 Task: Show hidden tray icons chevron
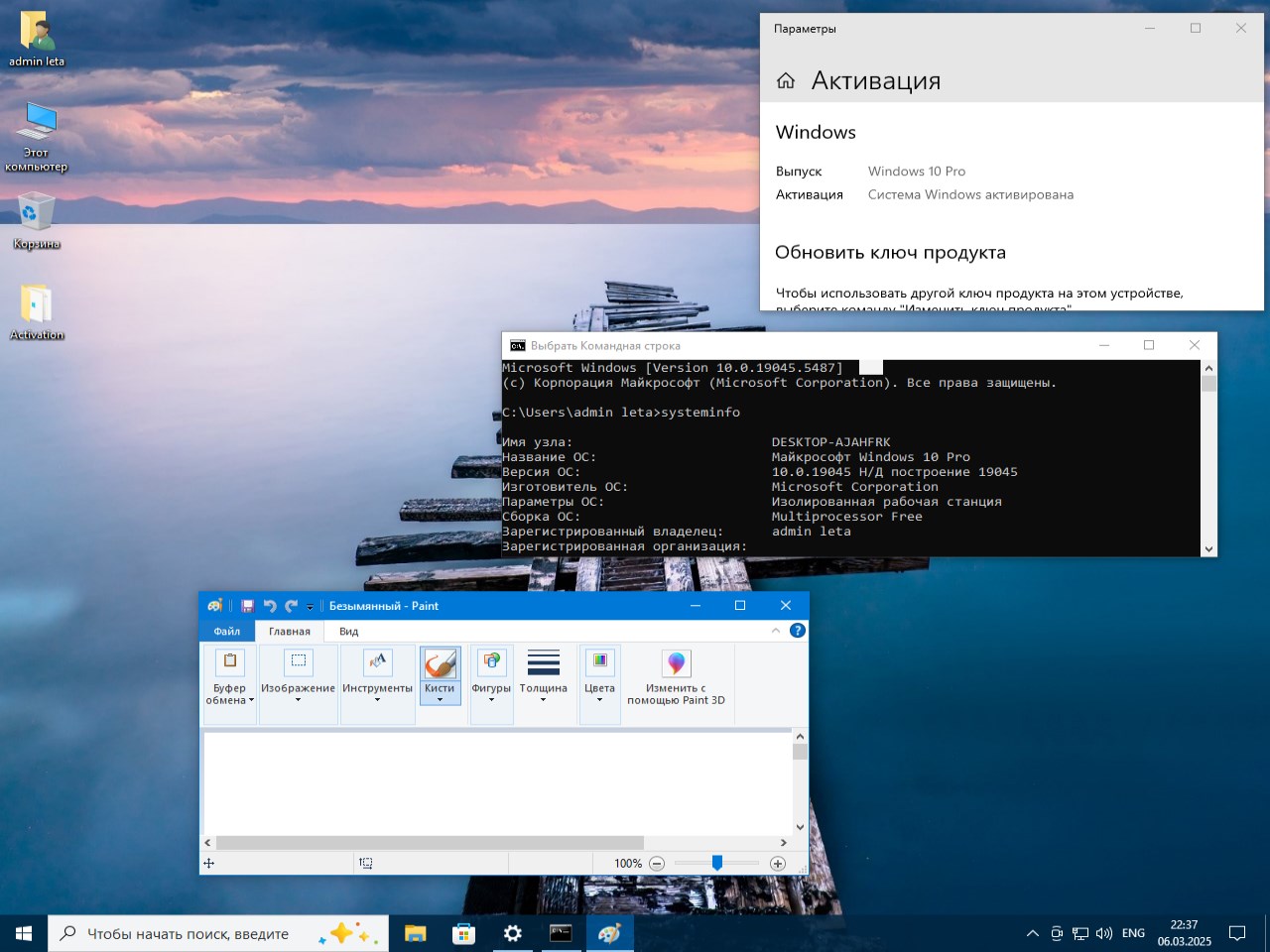pos(1033,933)
